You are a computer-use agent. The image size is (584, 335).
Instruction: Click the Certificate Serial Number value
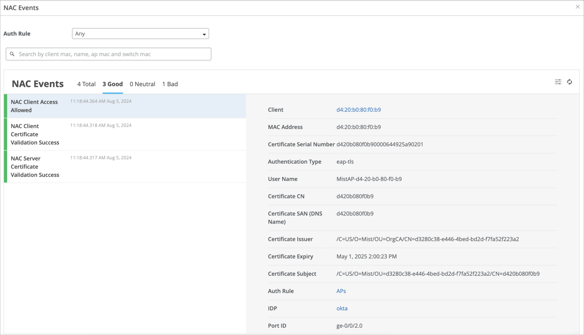[x=379, y=144]
